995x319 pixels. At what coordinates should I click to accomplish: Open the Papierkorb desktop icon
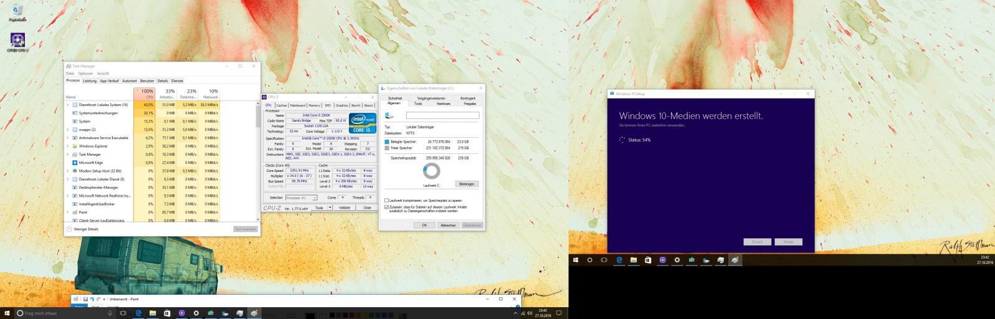click(x=17, y=12)
